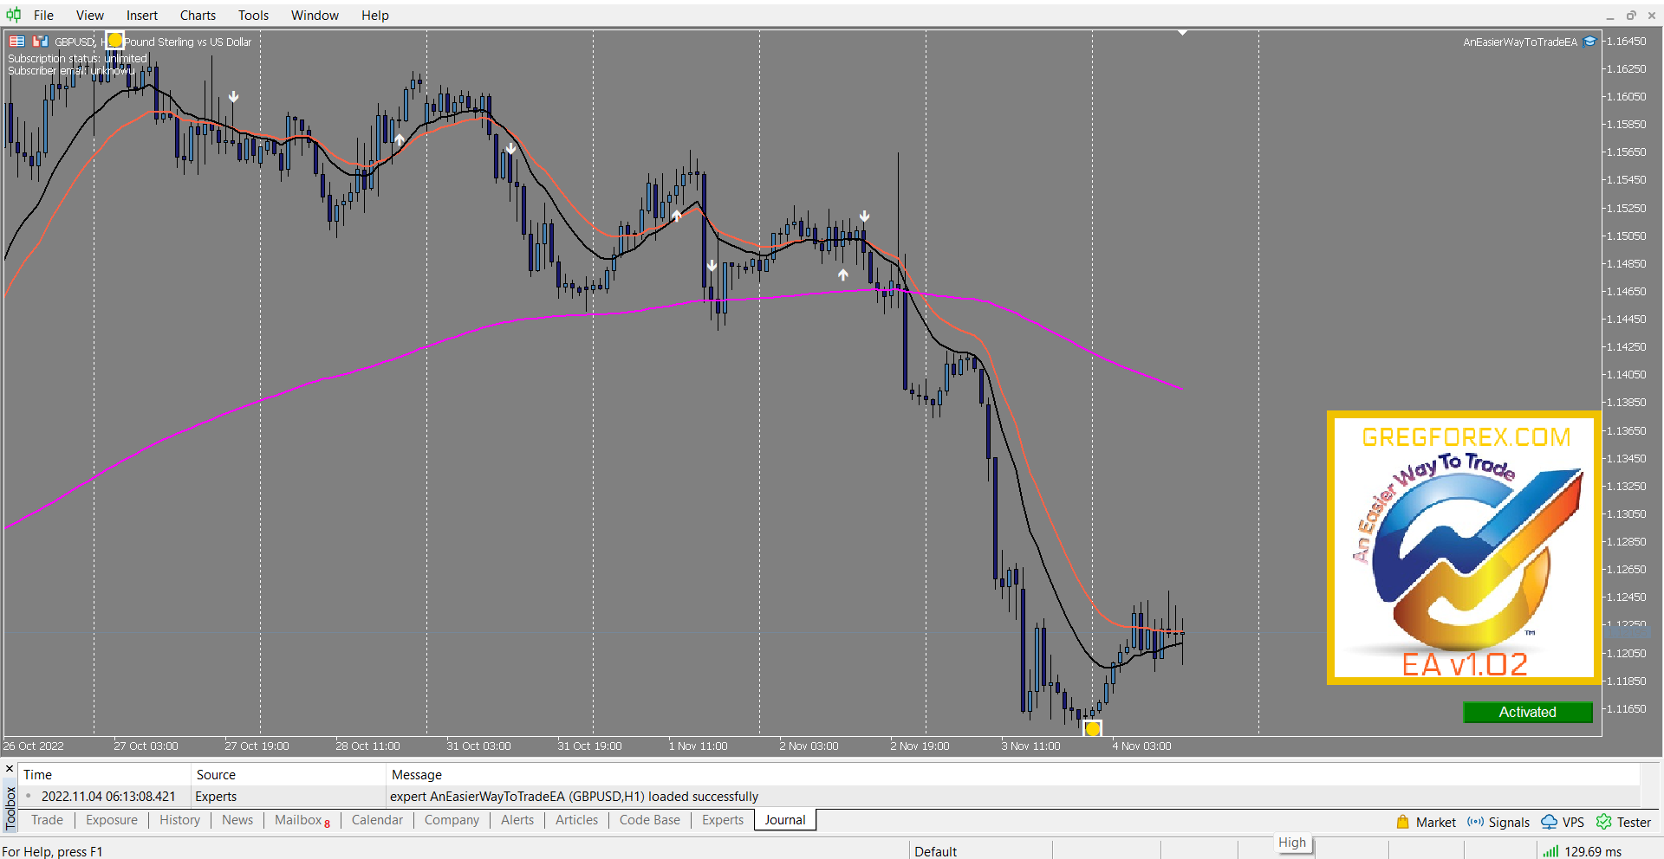Screen dimensions: 1664x859
Task: Click the green Activated button
Action: click(x=1527, y=712)
